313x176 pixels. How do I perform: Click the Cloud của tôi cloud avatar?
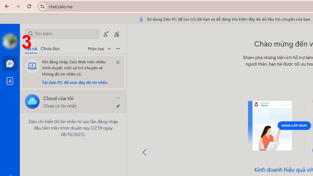pos(32,102)
